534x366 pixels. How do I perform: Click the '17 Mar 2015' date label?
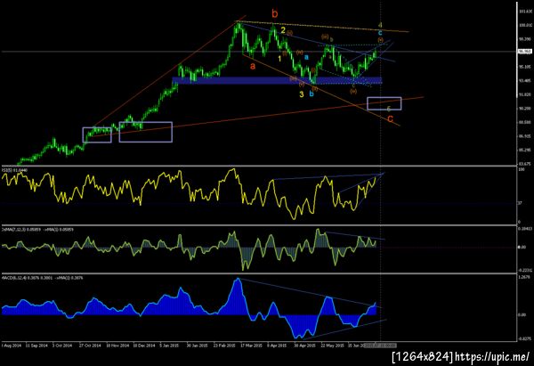click(x=251, y=346)
